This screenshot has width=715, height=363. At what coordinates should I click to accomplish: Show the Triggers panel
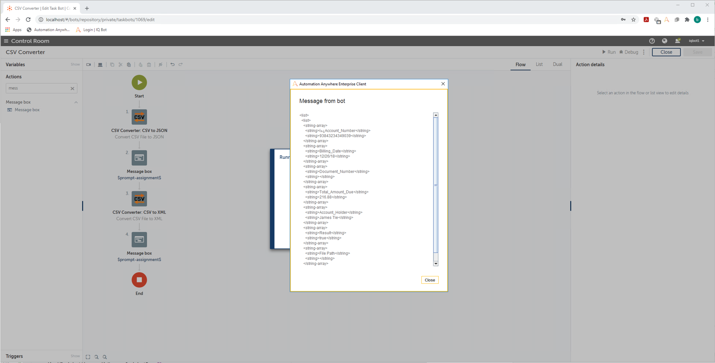75,356
